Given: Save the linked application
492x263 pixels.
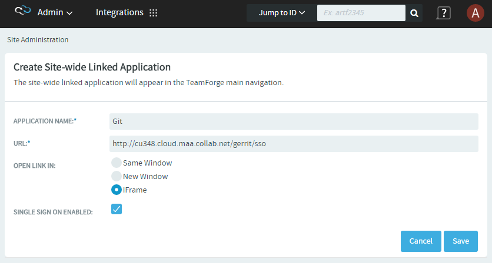Looking at the screenshot, I should click(461, 241).
